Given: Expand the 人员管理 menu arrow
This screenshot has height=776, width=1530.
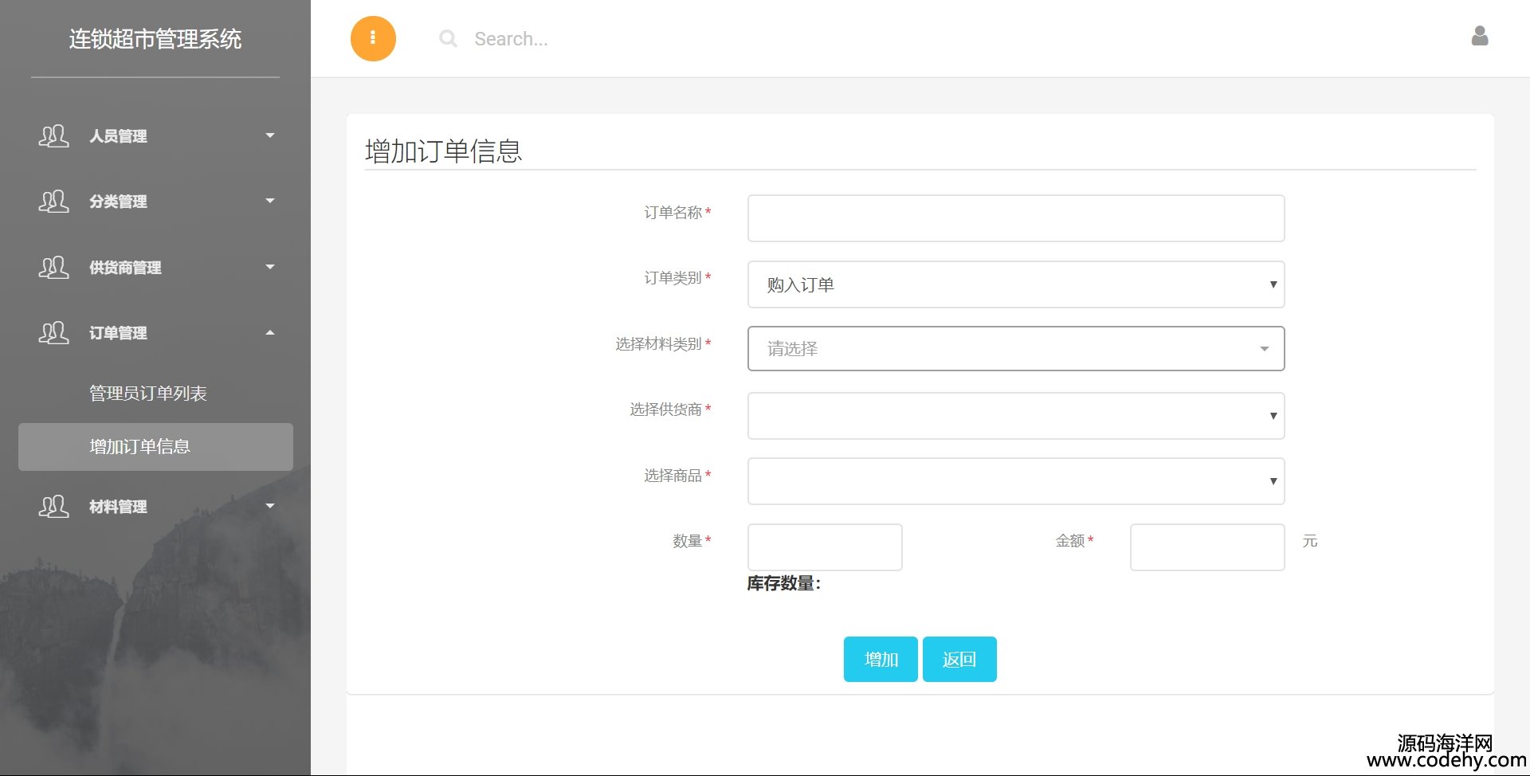Looking at the screenshot, I should tap(270, 136).
